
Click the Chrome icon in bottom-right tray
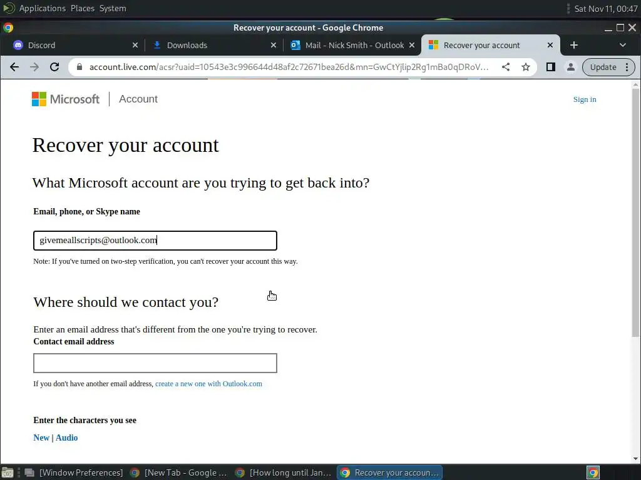click(593, 472)
